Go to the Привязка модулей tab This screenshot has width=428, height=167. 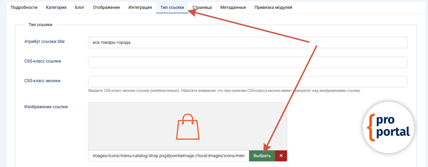(x=273, y=8)
